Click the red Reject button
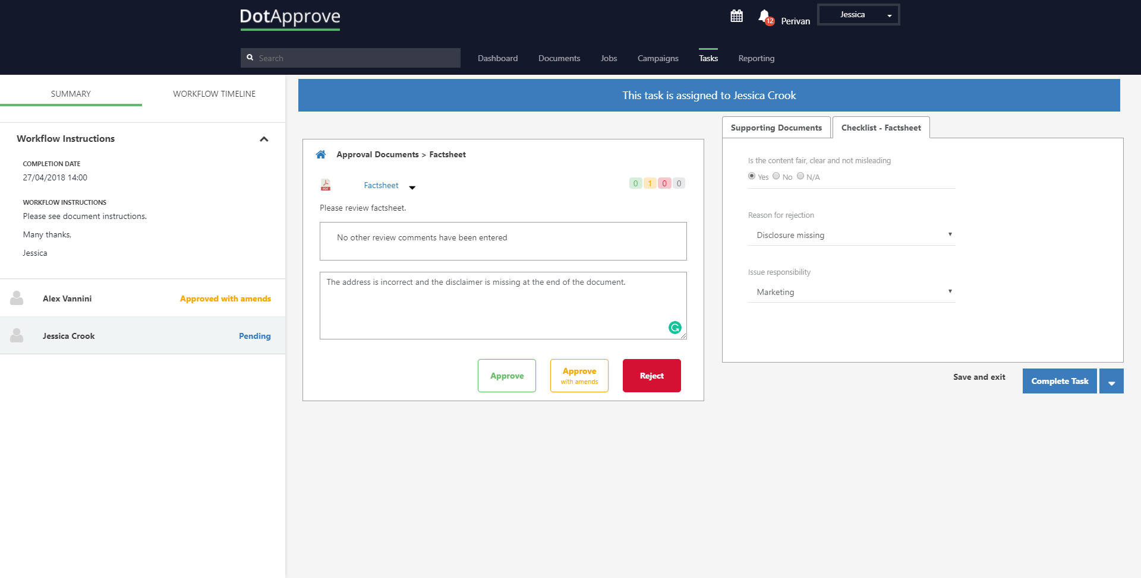This screenshot has height=578, width=1141. (x=652, y=376)
